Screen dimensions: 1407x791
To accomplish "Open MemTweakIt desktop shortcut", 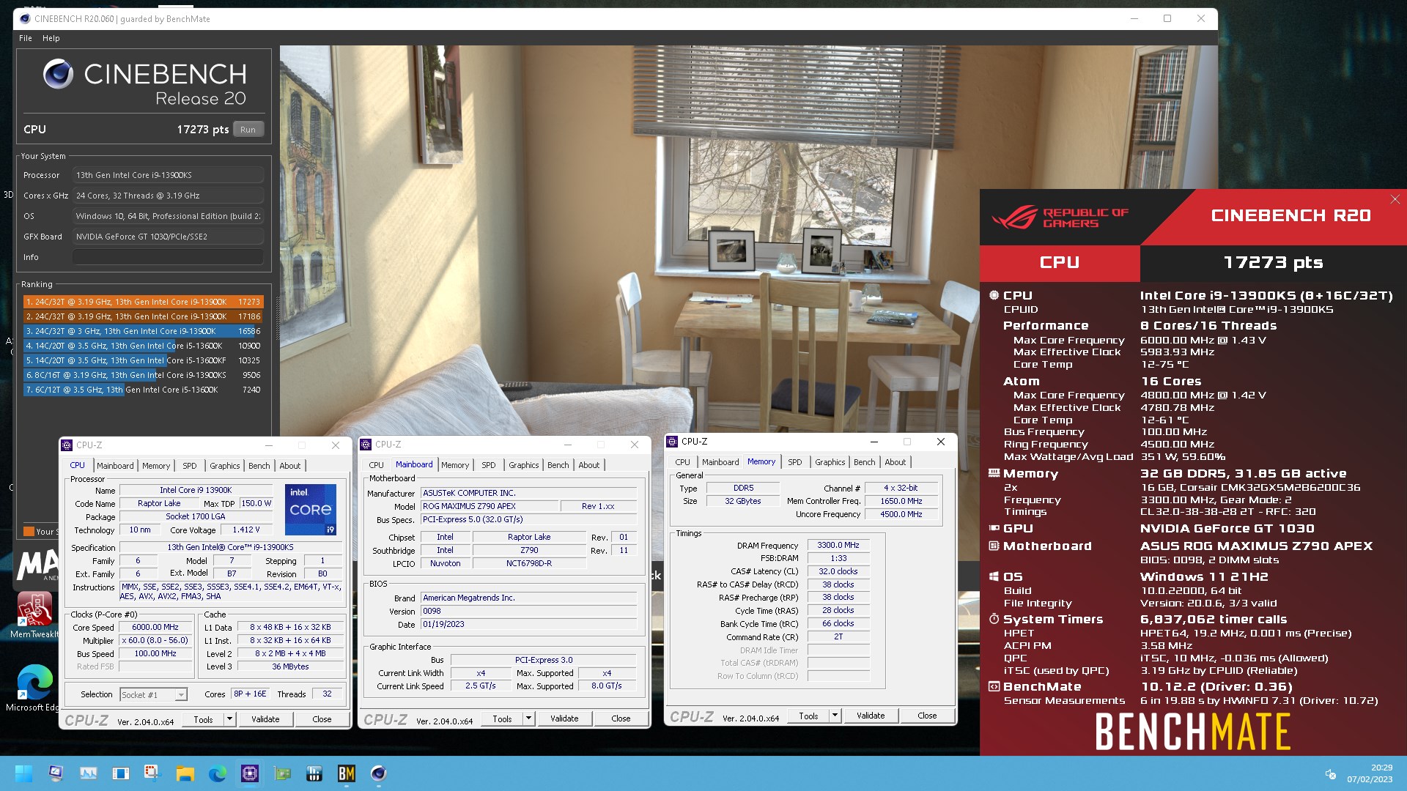I will 34,614.
